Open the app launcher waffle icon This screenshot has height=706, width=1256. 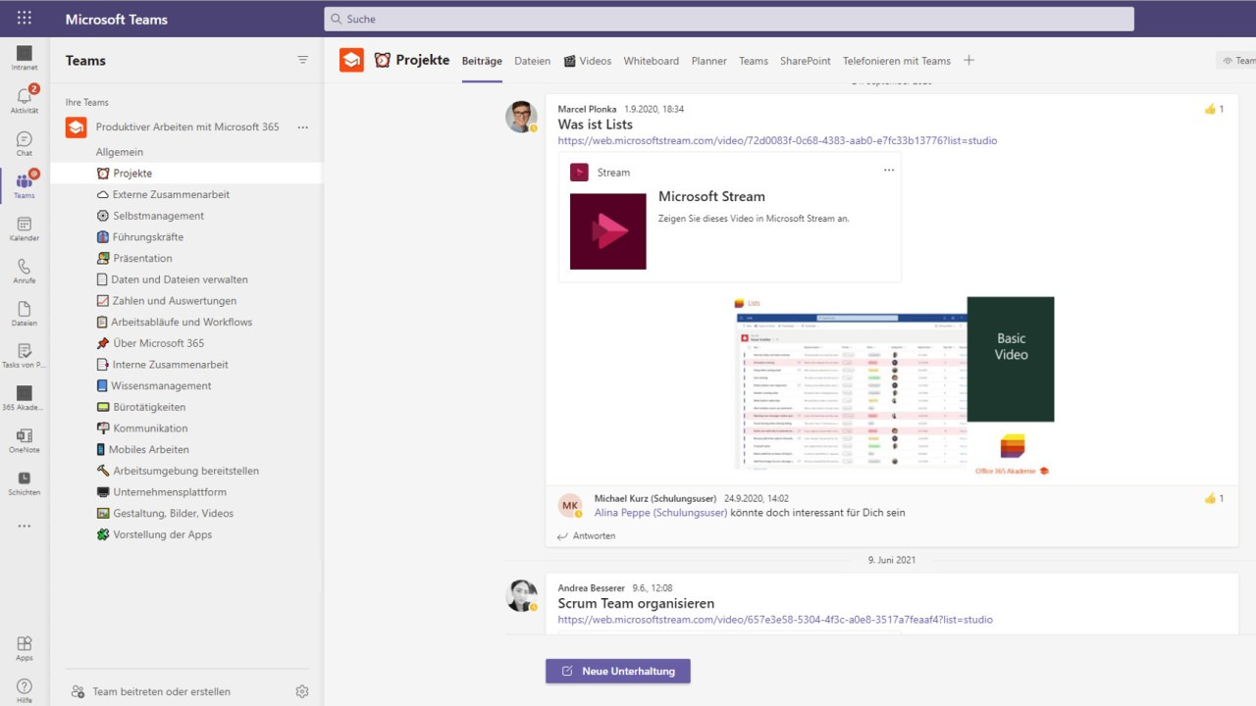[x=25, y=19]
